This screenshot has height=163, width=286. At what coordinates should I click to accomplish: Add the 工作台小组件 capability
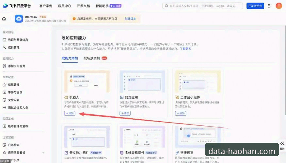181,113
